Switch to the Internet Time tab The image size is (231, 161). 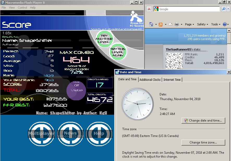pyautogui.click(x=172, y=80)
